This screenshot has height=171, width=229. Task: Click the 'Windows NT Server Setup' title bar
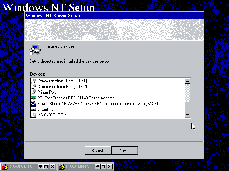[x=114, y=16]
